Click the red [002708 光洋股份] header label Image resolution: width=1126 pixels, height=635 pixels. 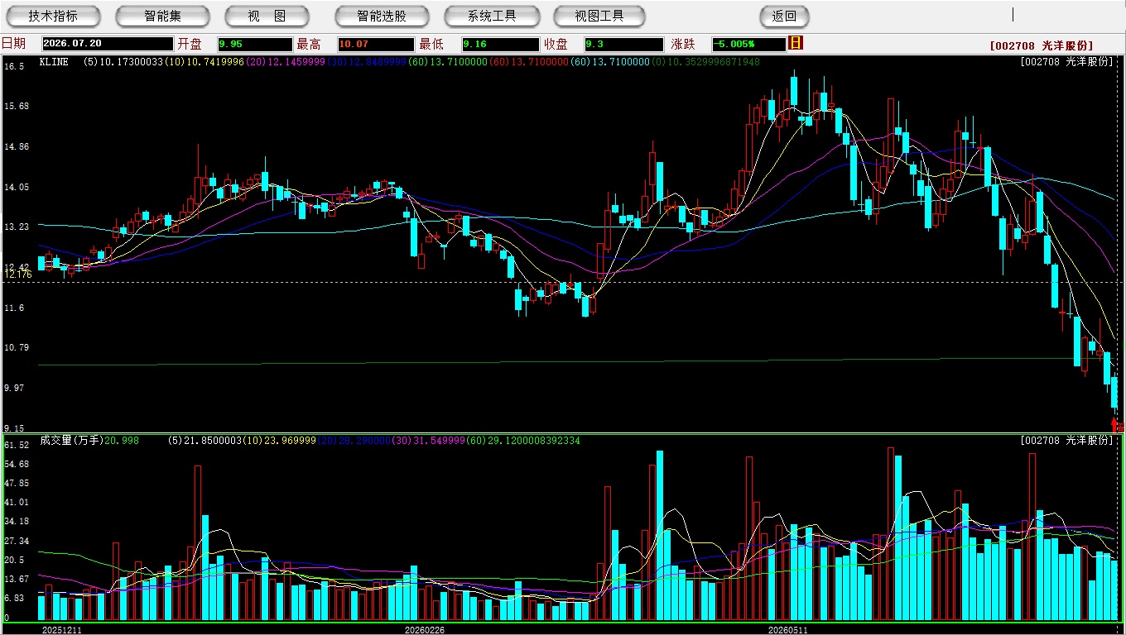pos(1041,45)
